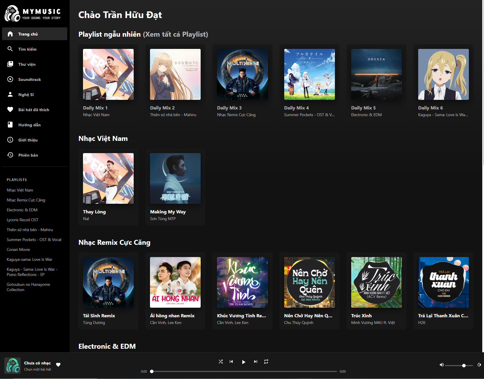Image resolution: width=484 pixels, height=379 pixels.
Task: Click the Soundtrack play-circle icon
Action: tap(10, 79)
